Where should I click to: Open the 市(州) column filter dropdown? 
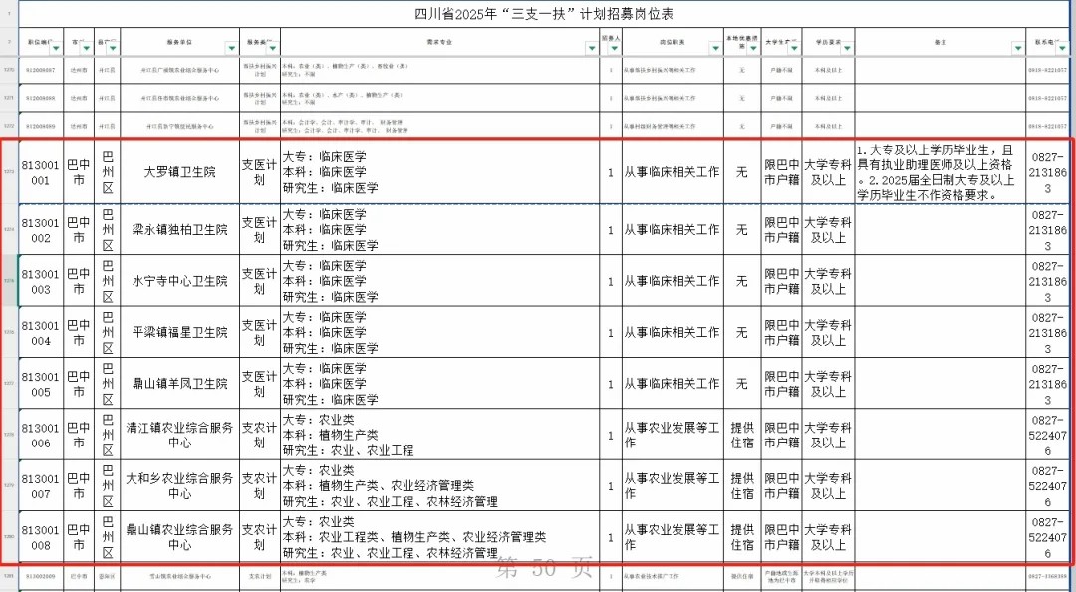point(86,48)
